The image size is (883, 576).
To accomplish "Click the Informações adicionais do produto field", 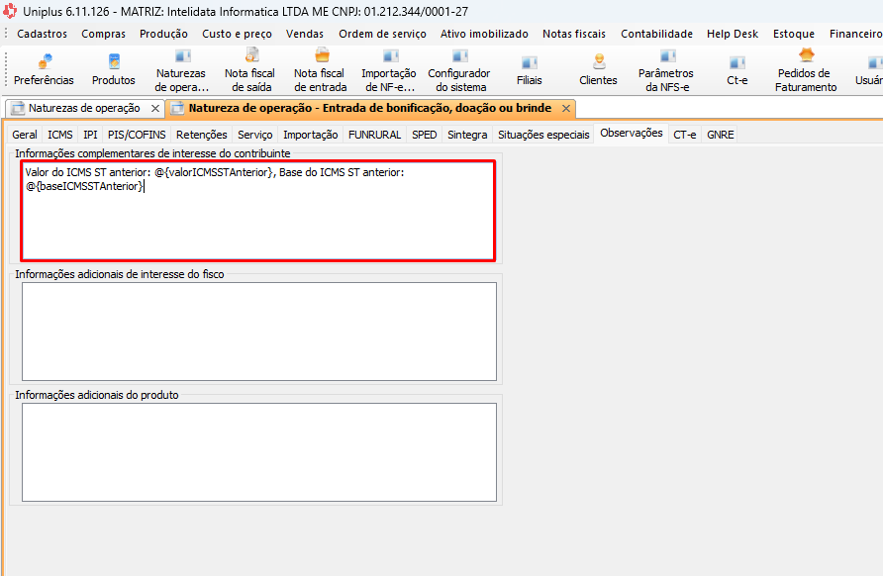I will click(259, 452).
